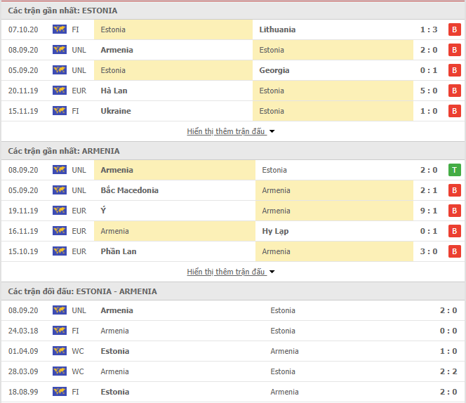This screenshot has height=403, width=466.
Task: Open the Georgia team link
Action: tap(274, 70)
